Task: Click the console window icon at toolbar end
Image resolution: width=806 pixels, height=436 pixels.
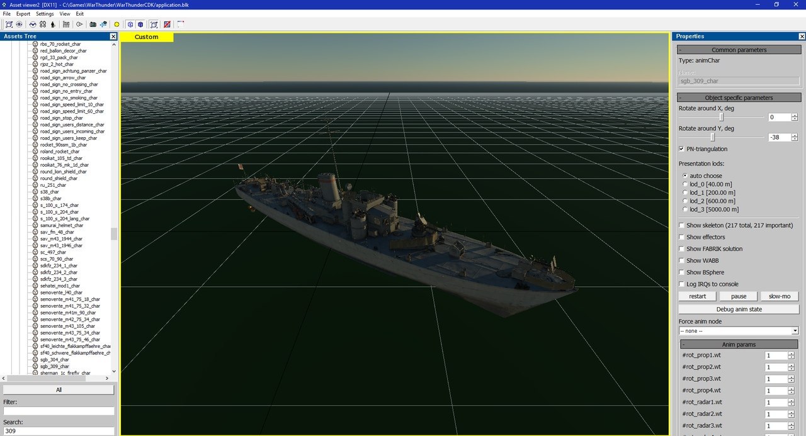Action: [181, 25]
